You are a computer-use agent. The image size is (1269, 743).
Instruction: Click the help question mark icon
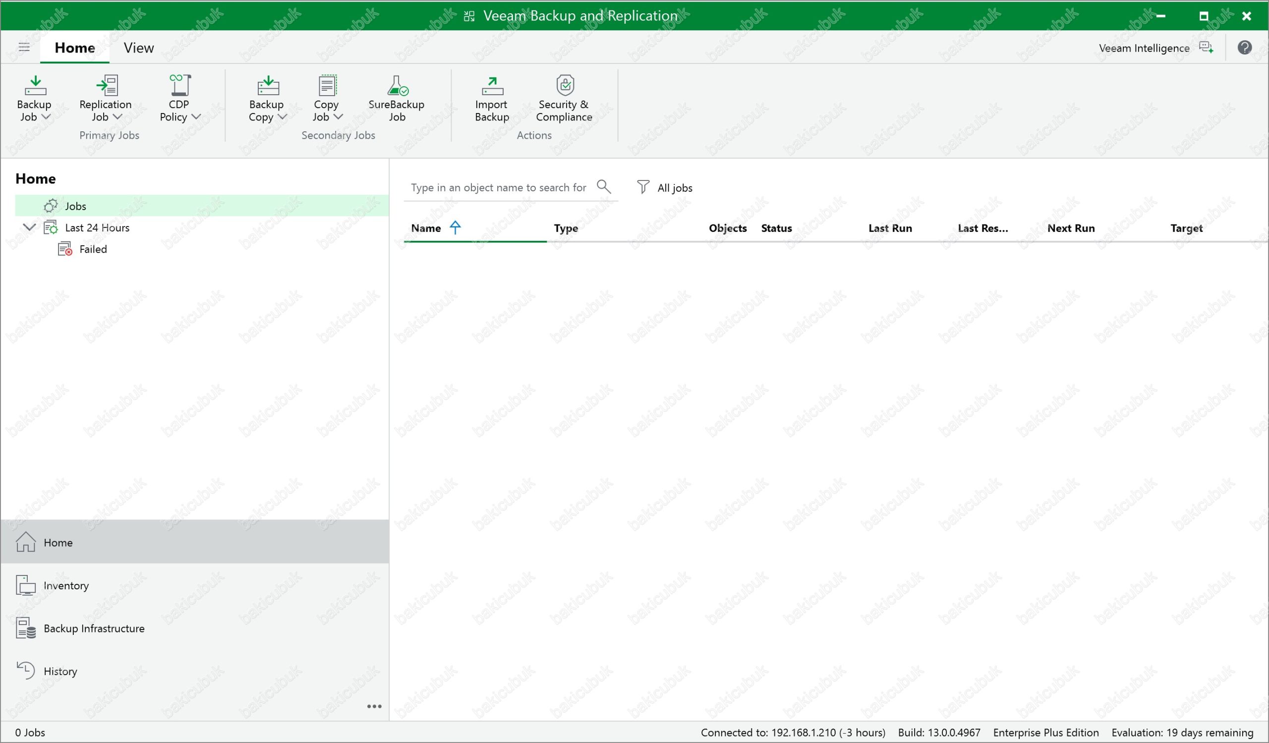tap(1244, 48)
